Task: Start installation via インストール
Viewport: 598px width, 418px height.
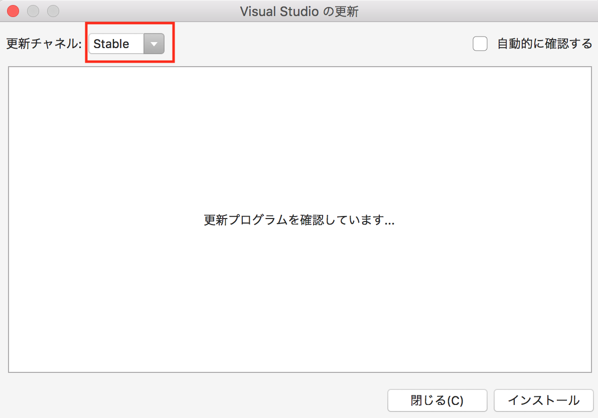Action: point(544,400)
